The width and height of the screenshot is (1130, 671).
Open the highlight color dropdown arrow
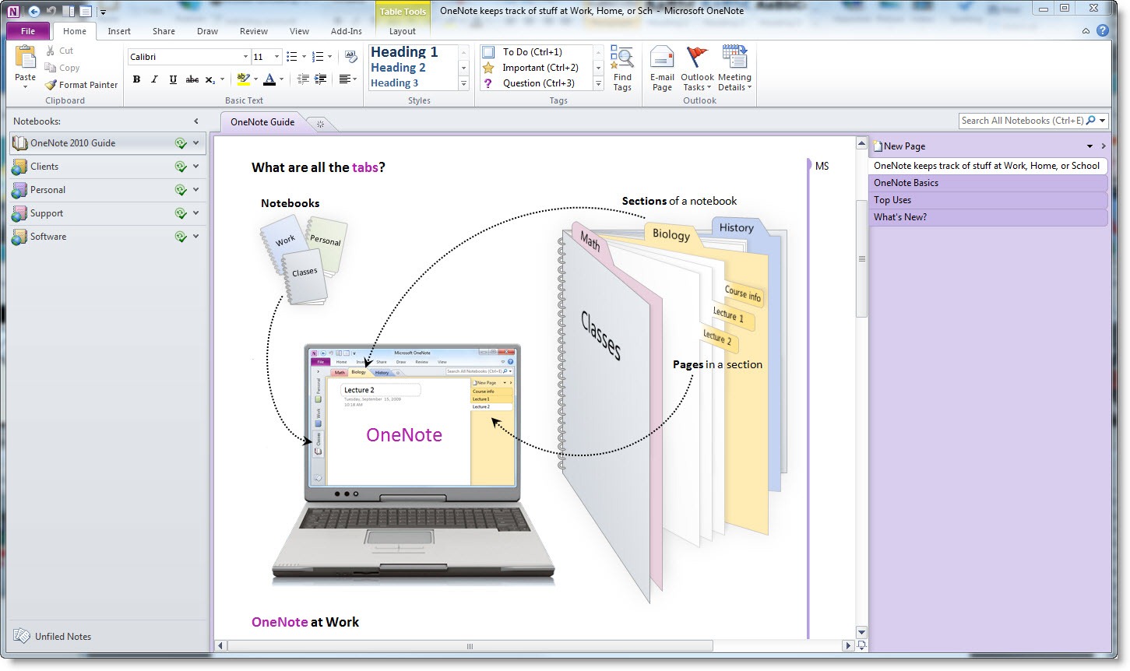click(x=256, y=79)
